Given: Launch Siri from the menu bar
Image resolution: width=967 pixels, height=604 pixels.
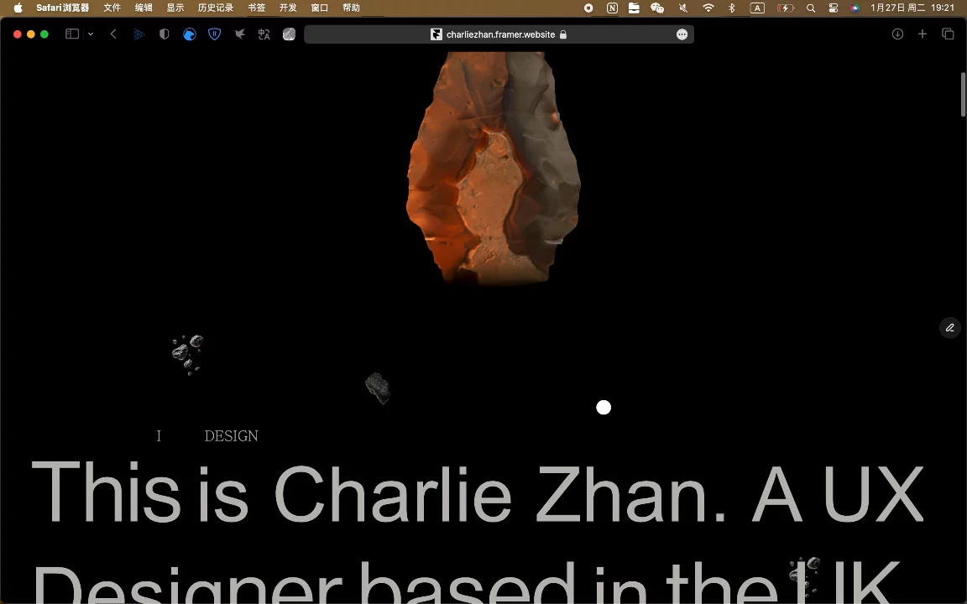Looking at the screenshot, I should [855, 8].
